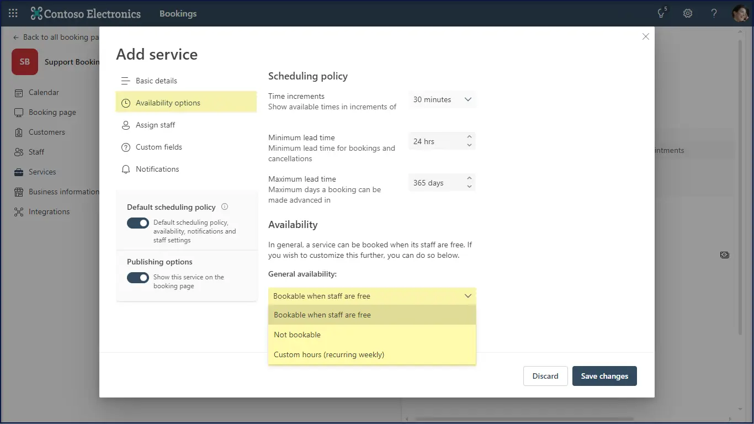Screen dimensions: 754x424
Task: Switch to the Assign staff section
Action: pos(155,125)
